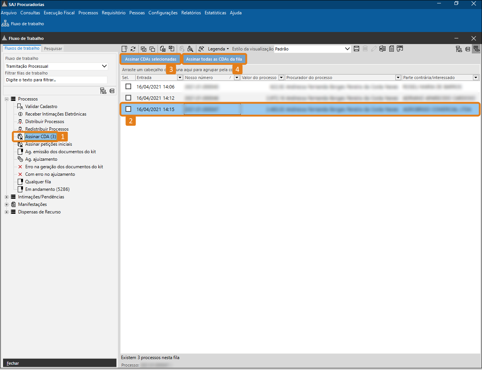This screenshot has height=370, width=482.
Task: Click the save visualization style icon
Action: 357,49
